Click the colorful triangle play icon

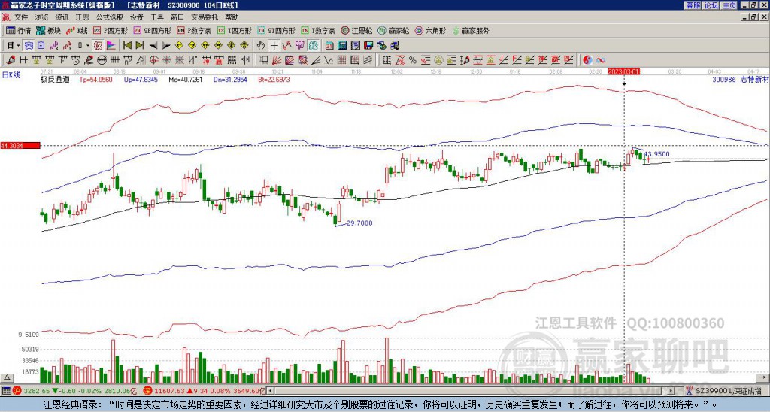pyautogui.click(x=111, y=45)
